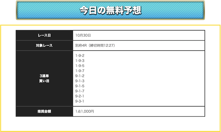Click the 1-9-3 betting combination

pos(80,60)
